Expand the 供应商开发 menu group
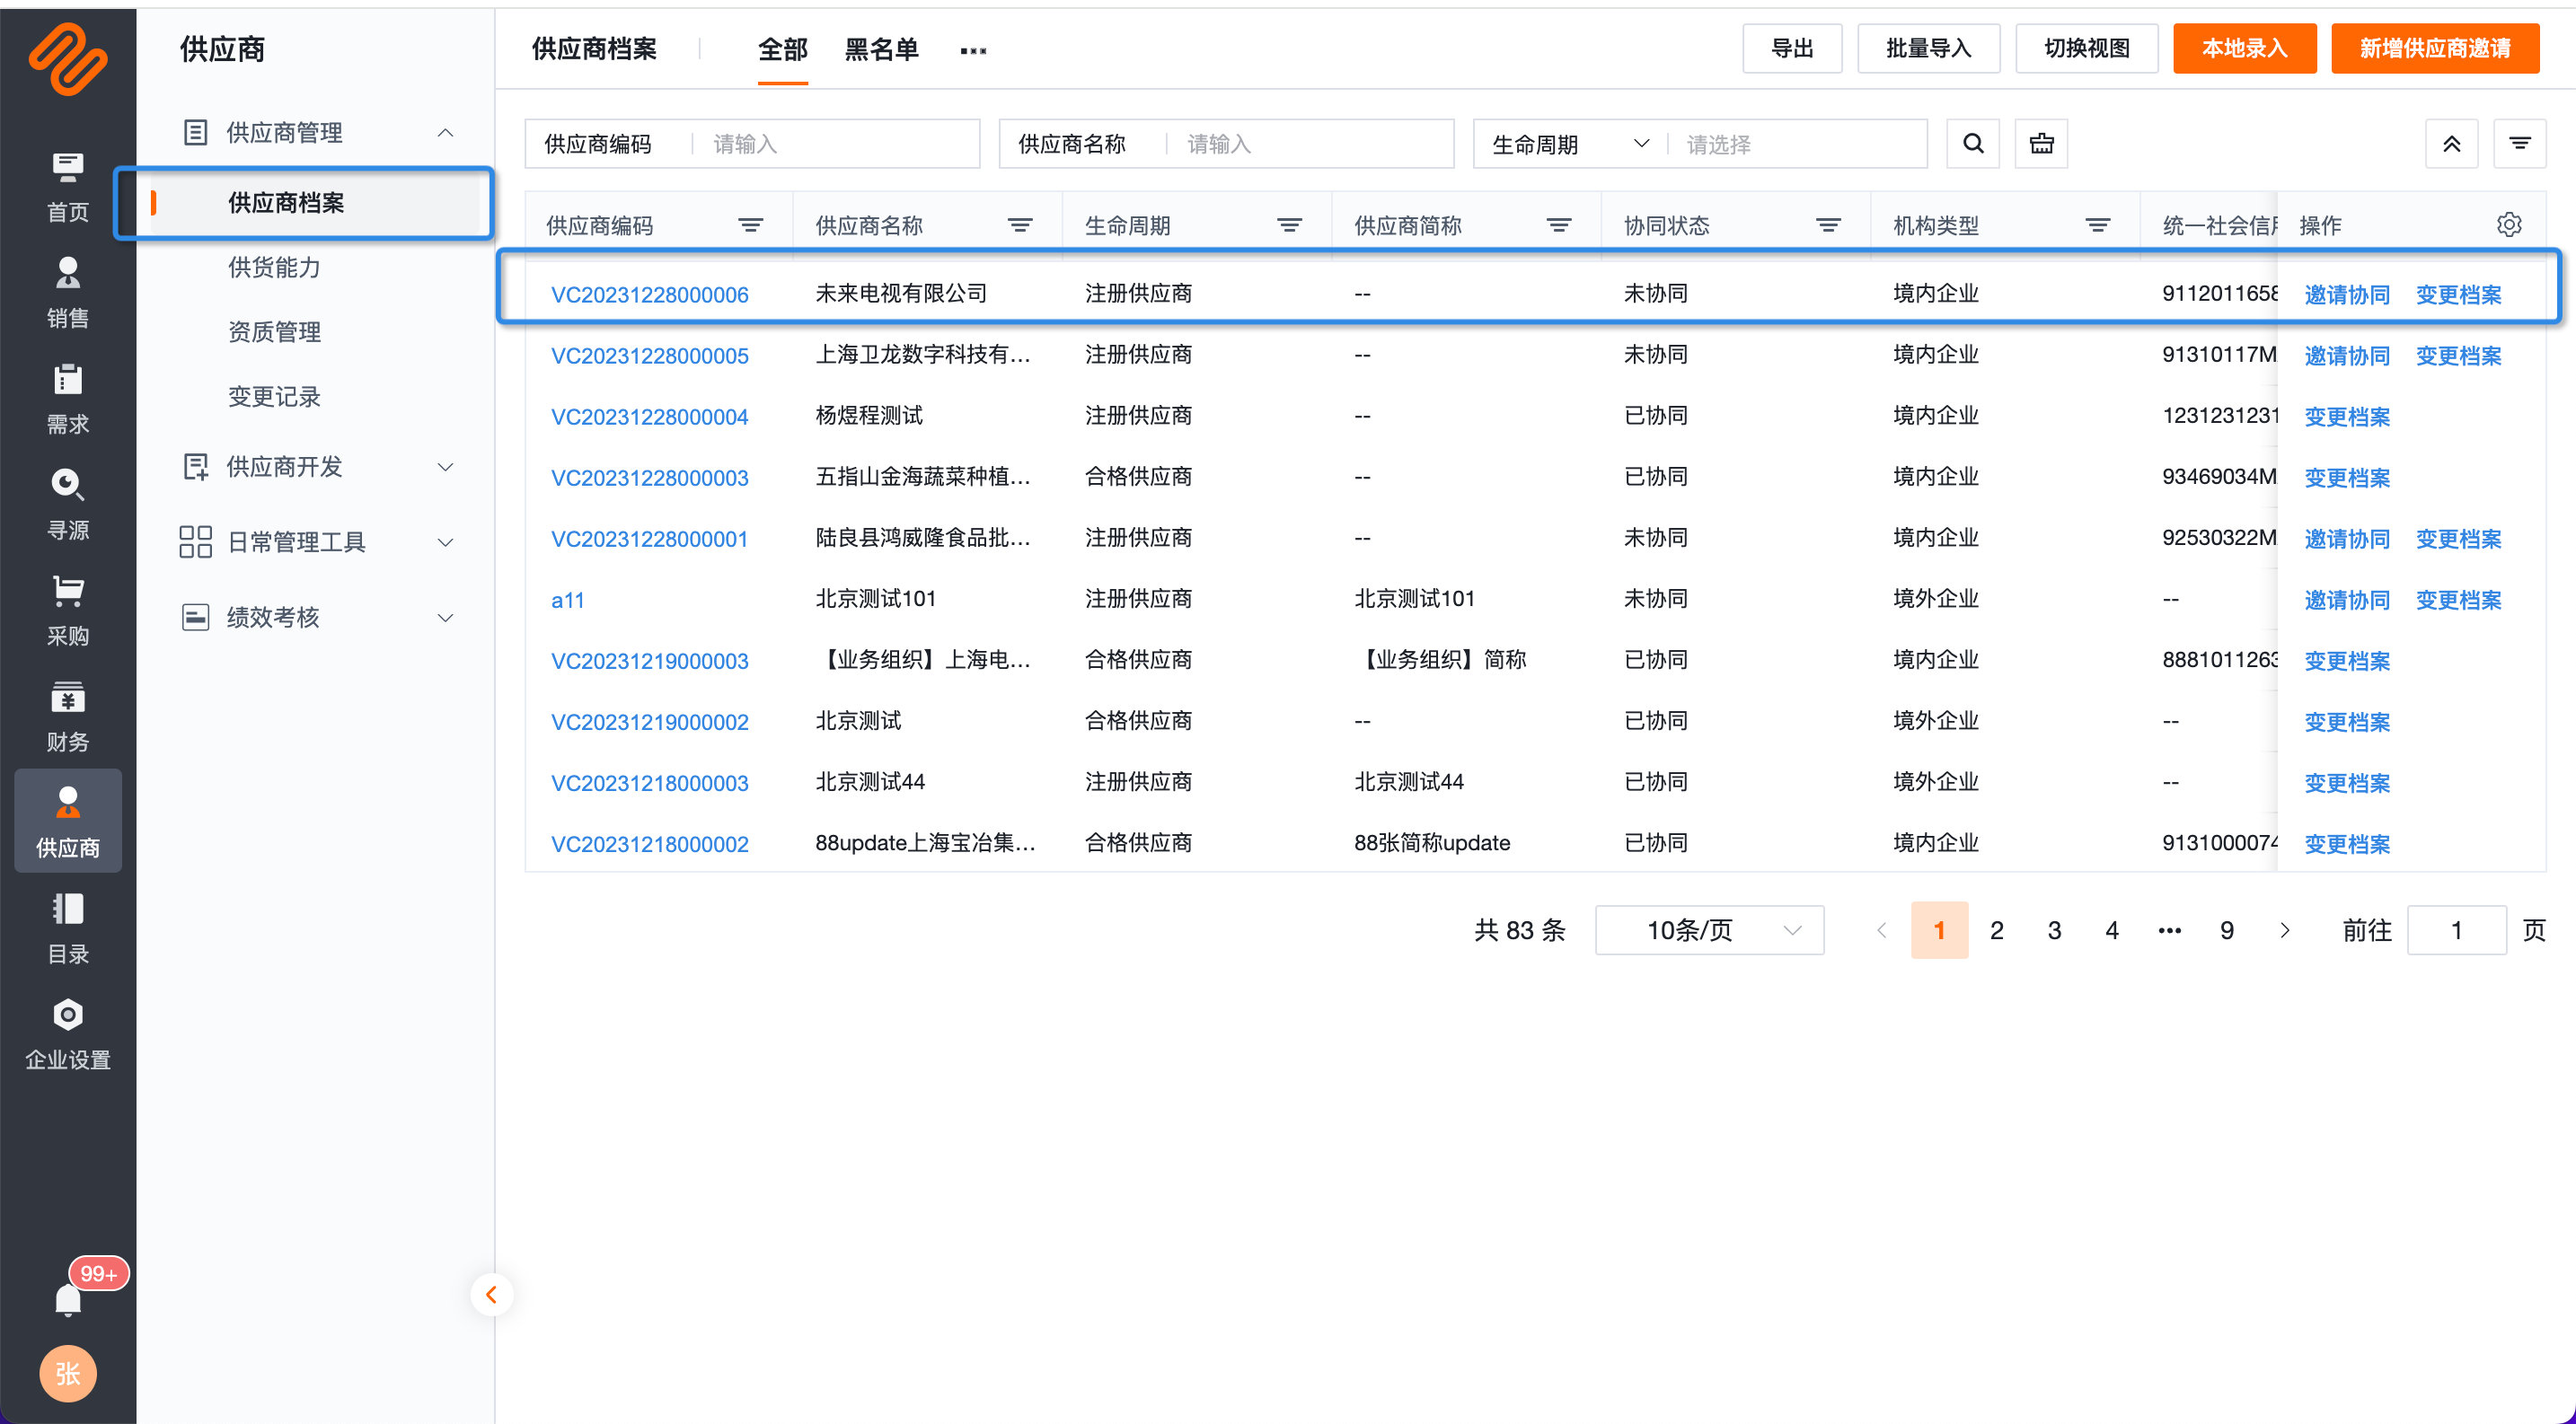 click(x=446, y=467)
